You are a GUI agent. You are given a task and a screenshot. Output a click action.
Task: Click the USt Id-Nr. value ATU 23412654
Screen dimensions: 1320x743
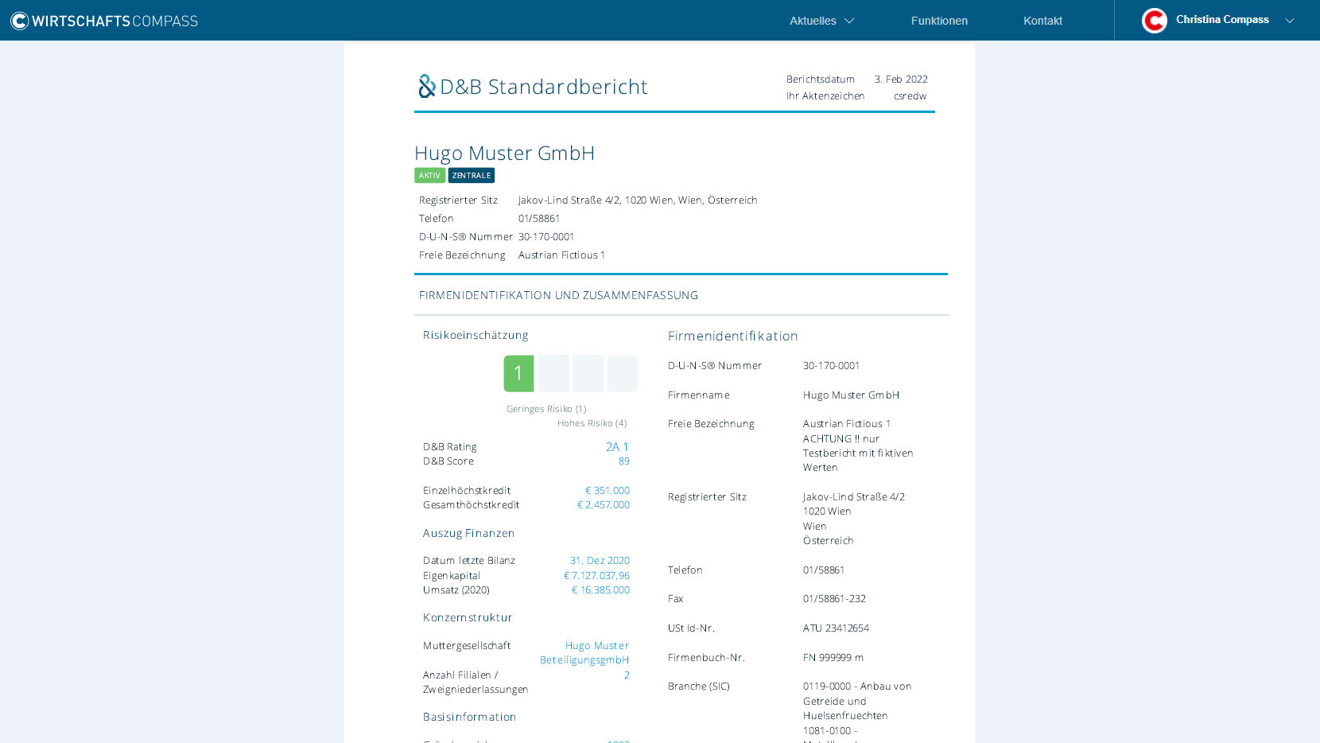coord(836,628)
